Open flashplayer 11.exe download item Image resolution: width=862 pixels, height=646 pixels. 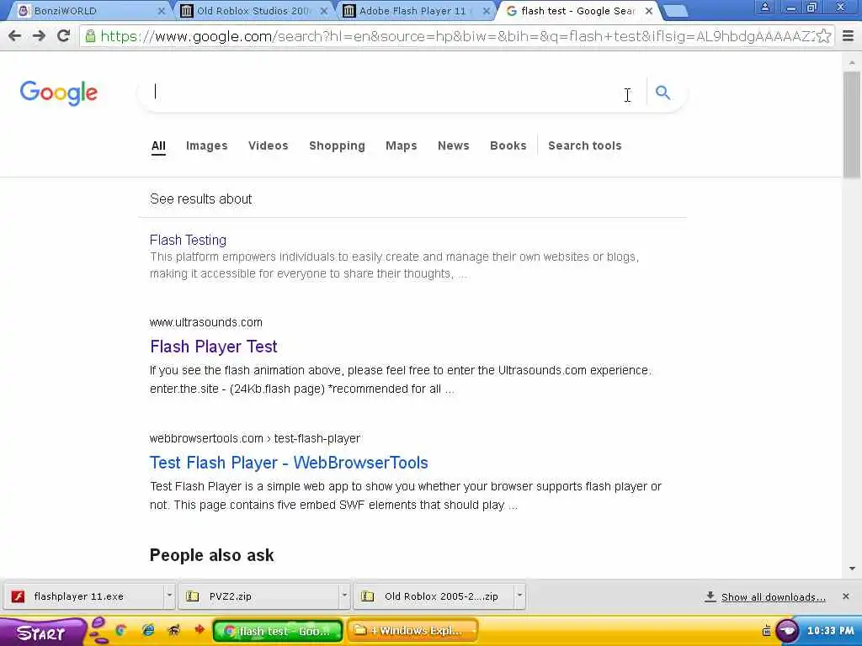click(82, 596)
